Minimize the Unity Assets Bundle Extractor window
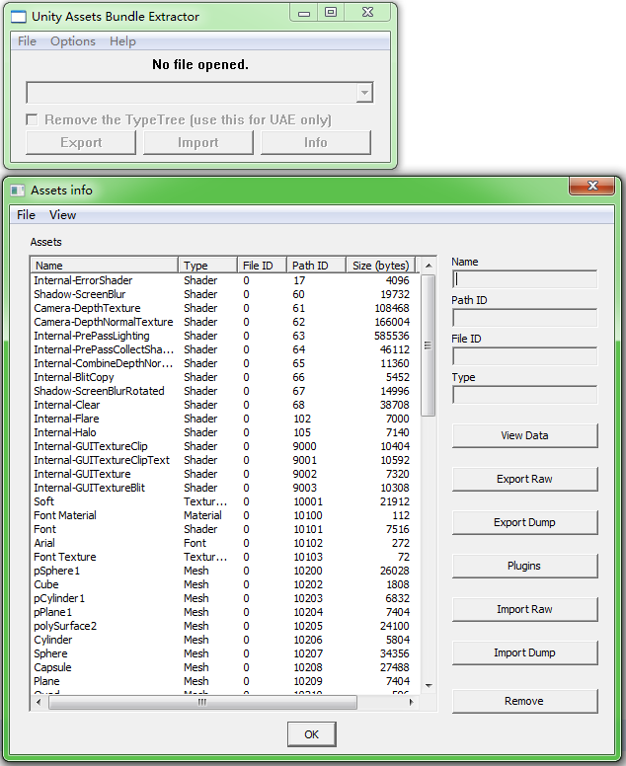Viewport: 626px width, 766px height. (304, 12)
